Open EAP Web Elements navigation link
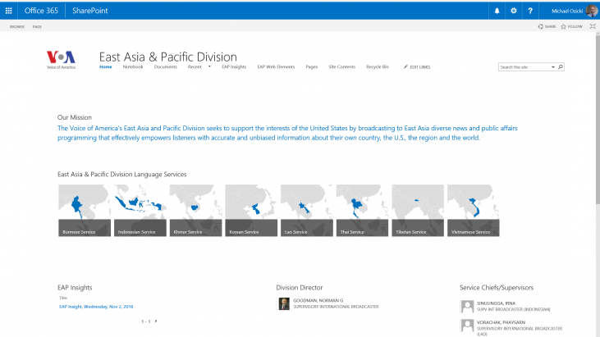This screenshot has height=337, width=600. coord(276,67)
